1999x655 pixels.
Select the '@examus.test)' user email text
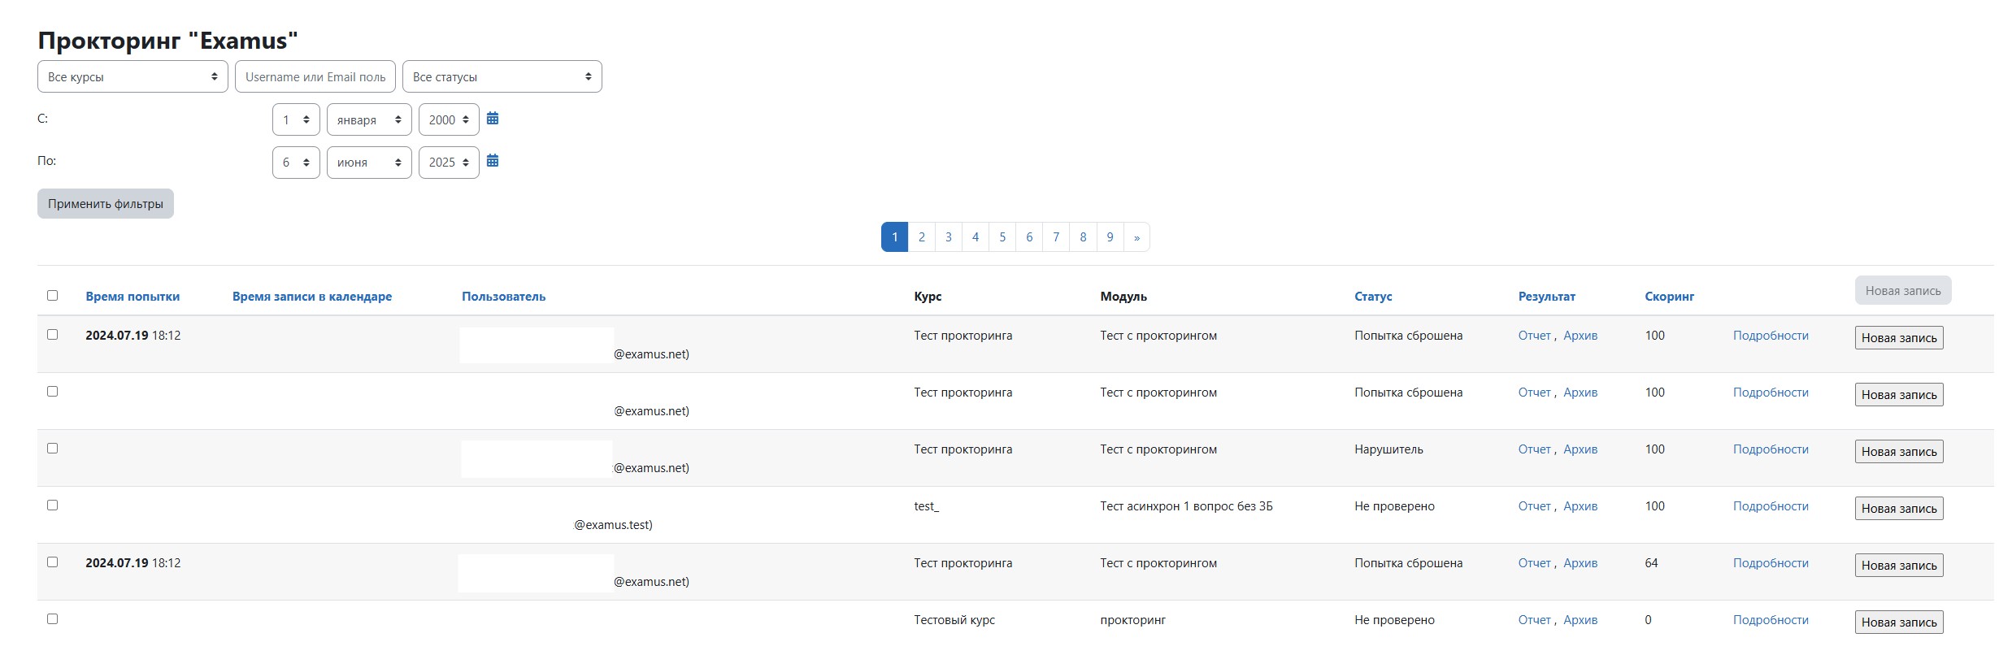point(613,525)
